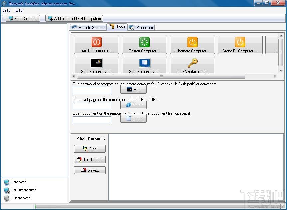Click Add Group of LAN Computers
Screen dimensions: 287x210
pyautogui.click(x=74, y=18)
